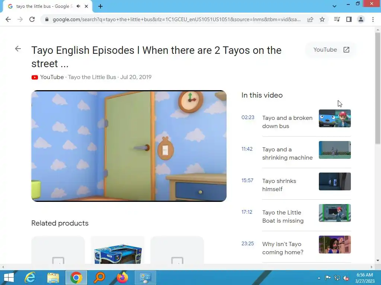Go back using the browser back arrow

coord(8,19)
